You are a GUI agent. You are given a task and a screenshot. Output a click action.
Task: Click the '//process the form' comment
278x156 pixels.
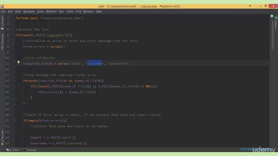click(x=32, y=29)
